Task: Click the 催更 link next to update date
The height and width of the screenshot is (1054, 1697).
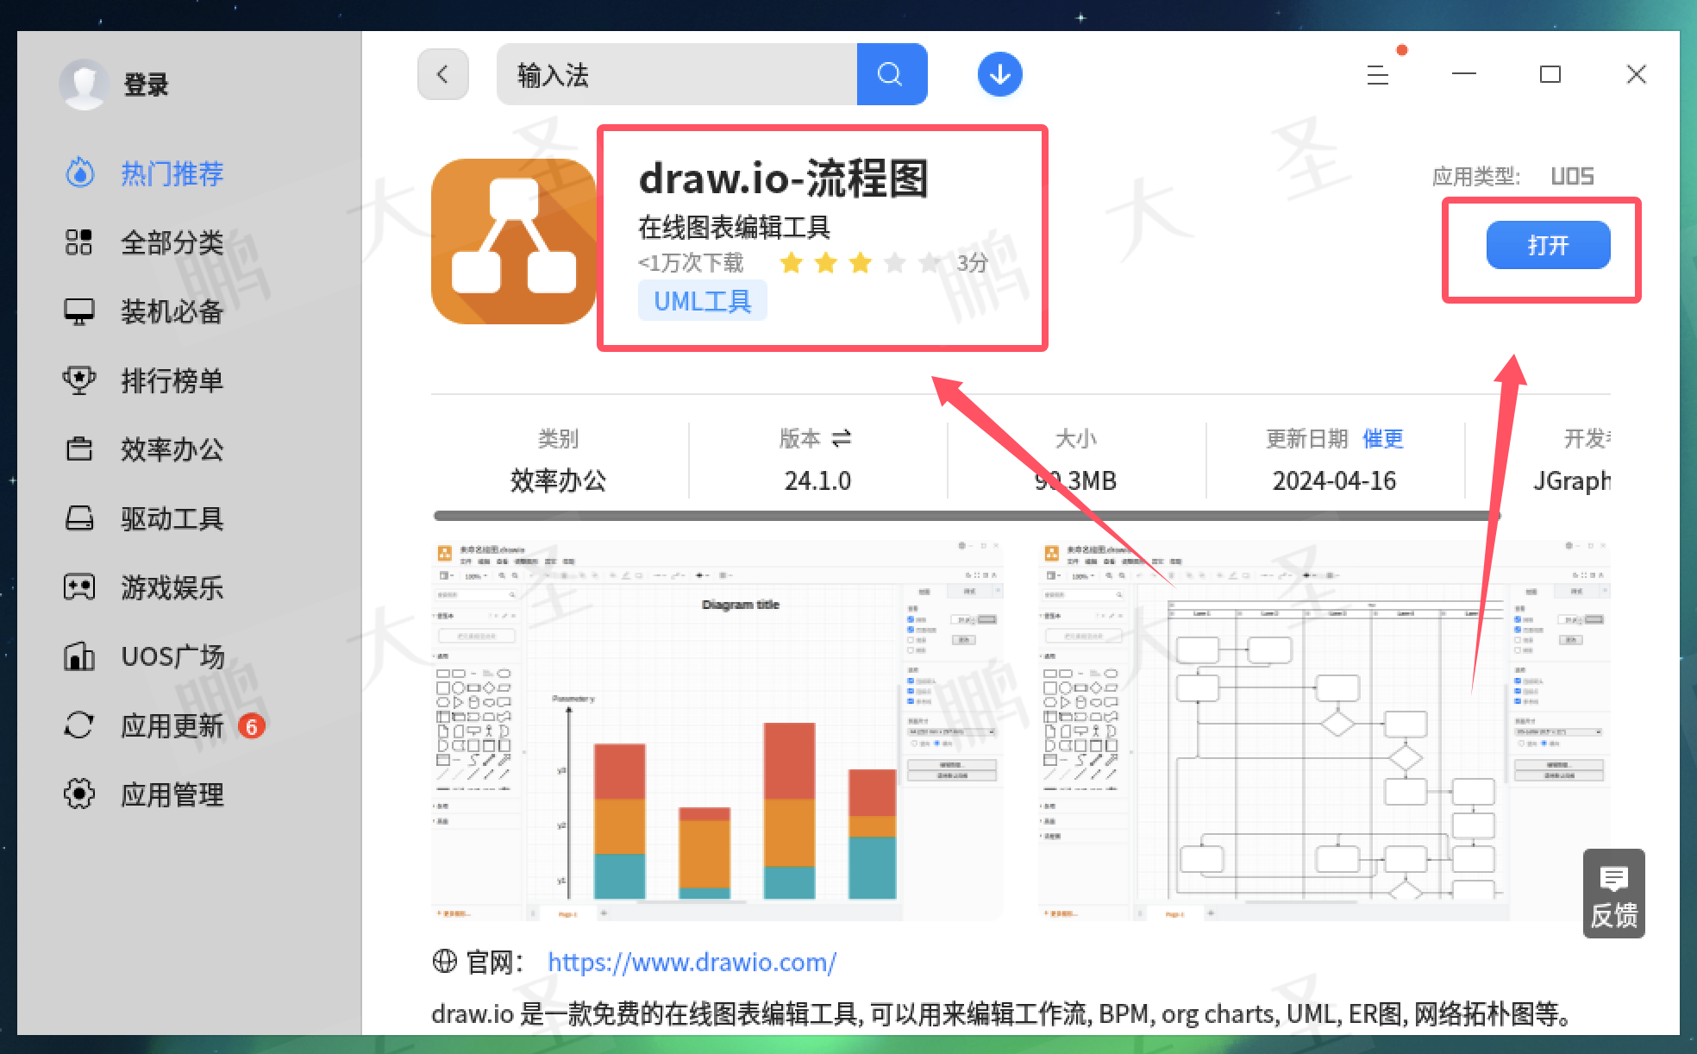Action: (1382, 439)
